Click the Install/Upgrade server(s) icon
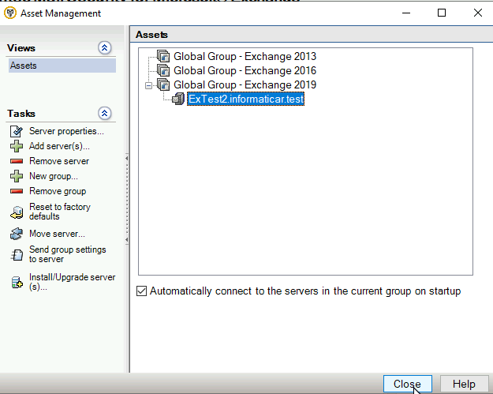This screenshot has height=394, width=493. click(17, 283)
